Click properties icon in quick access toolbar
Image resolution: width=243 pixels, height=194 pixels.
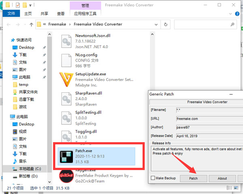18,5
